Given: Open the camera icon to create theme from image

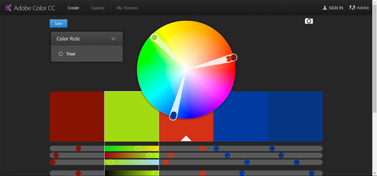Looking at the screenshot, I should click(x=309, y=21).
